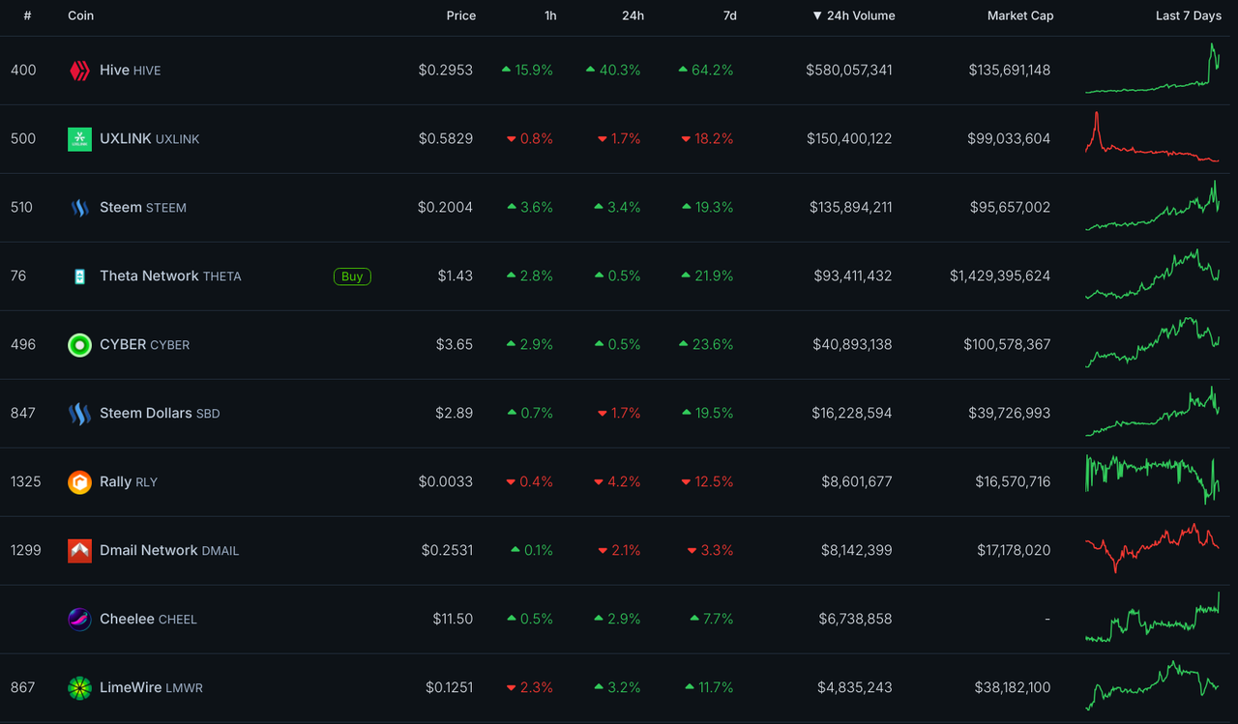Click Rally's 12.5% 7d decline
This screenshot has width=1238, height=724.
coord(707,482)
